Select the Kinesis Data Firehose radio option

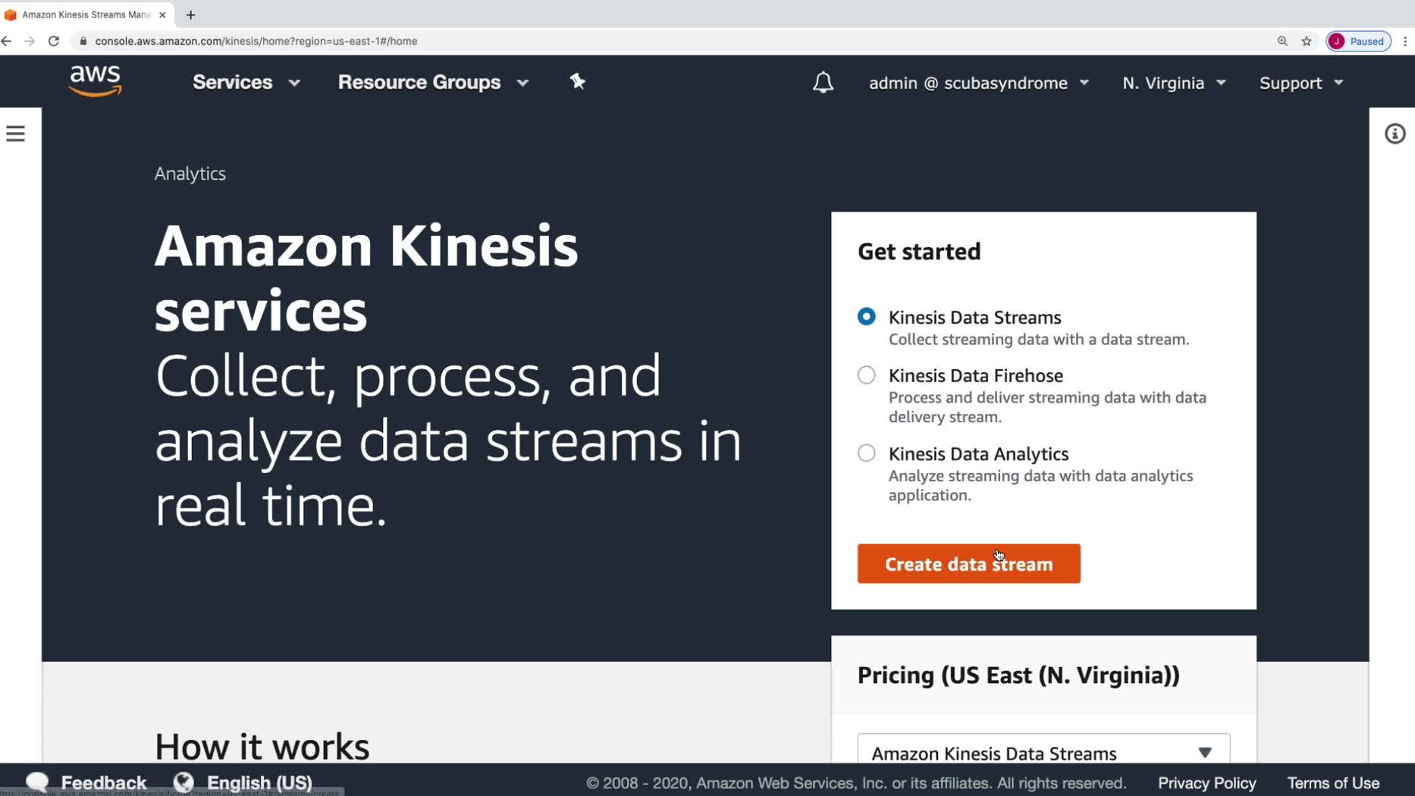pyautogui.click(x=866, y=374)
